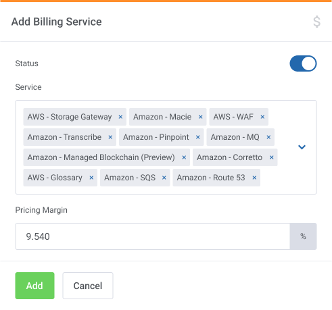332x310 pixels.
Task: Click the AWS - WAF label
Action: tap(233, 117)
